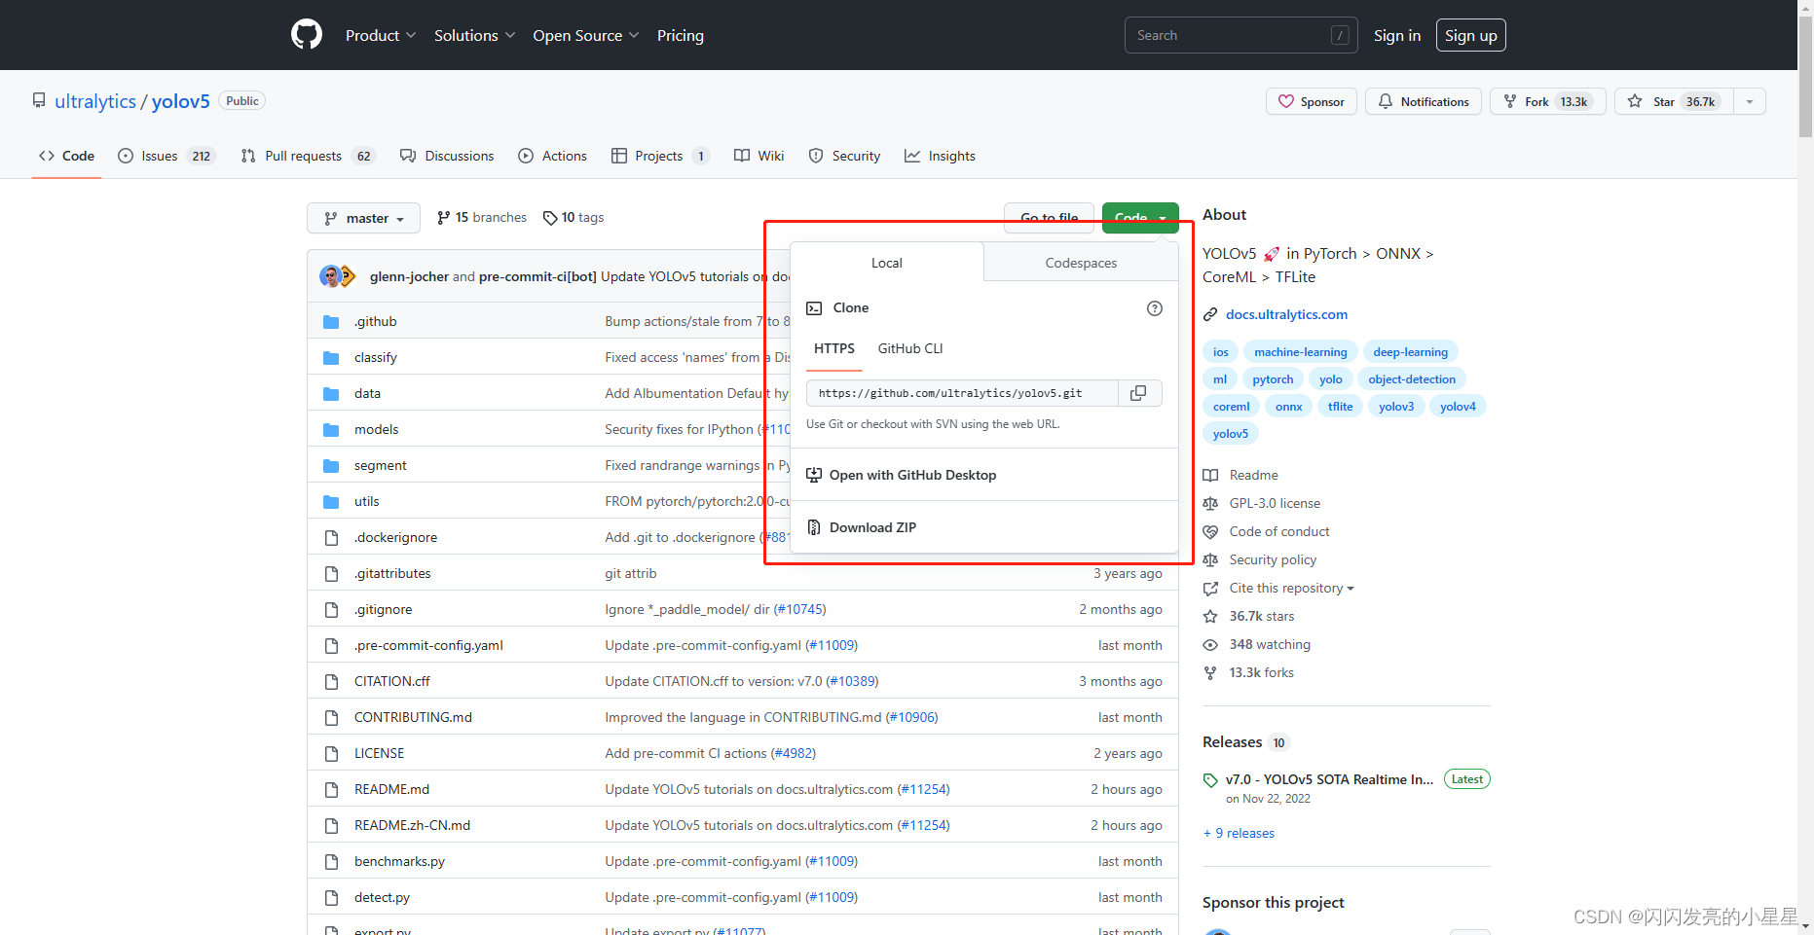Open the docs.ultralytics.com link
Viewport: 1814px width, 935px height.
tap(1286, 314)
